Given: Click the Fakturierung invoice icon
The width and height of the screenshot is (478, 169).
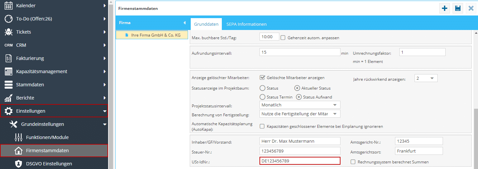Looking at the screenshot, I should [x=9, y=58].
